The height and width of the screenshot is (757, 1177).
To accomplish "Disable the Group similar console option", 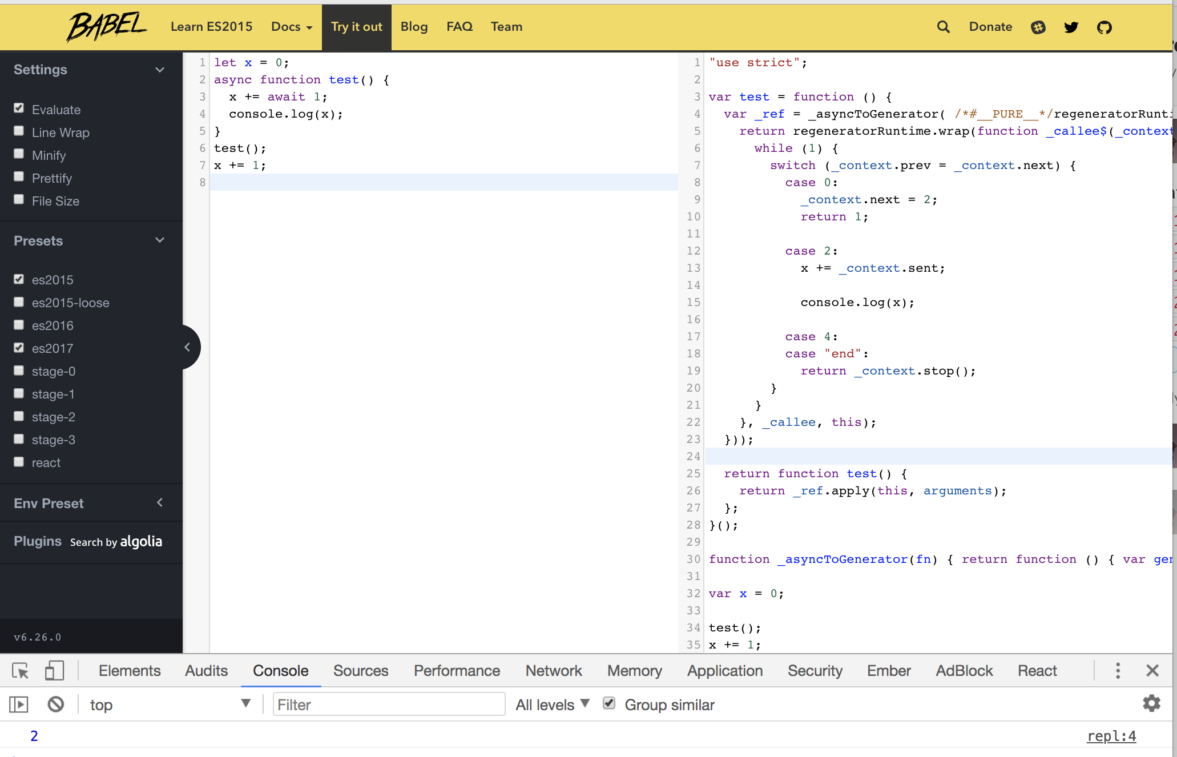I will pyautogui.click(x=608, y=703).
